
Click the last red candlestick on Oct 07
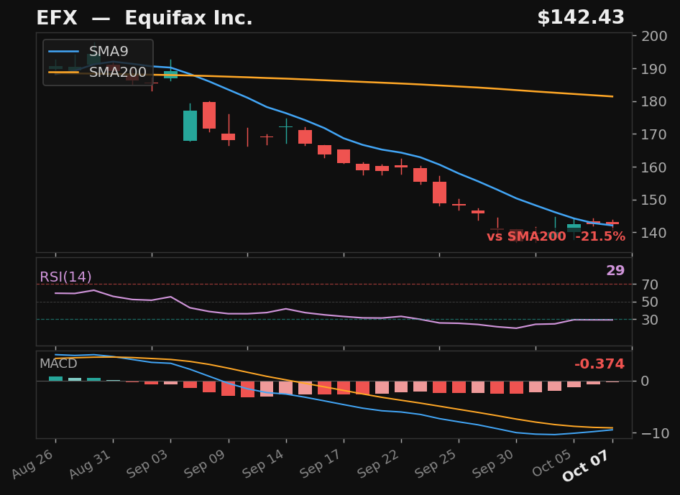[x=612, y=223]
